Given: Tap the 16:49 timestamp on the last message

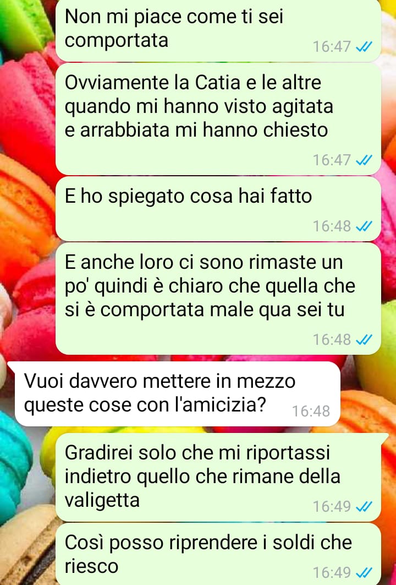Looking at the screenshot, I should (x=332, y=573).
